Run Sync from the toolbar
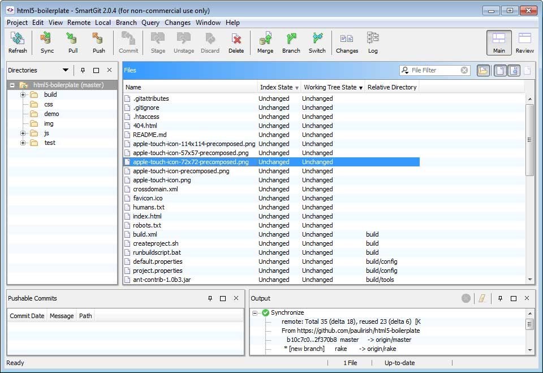Screen dimensions: 543x373 point(47,42)
